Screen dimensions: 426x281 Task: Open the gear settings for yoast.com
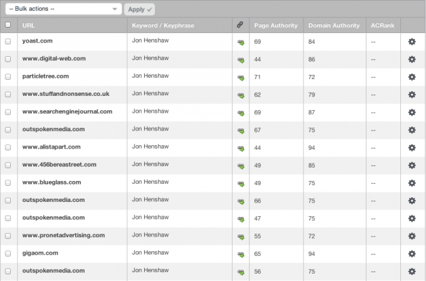pos(412,41)
